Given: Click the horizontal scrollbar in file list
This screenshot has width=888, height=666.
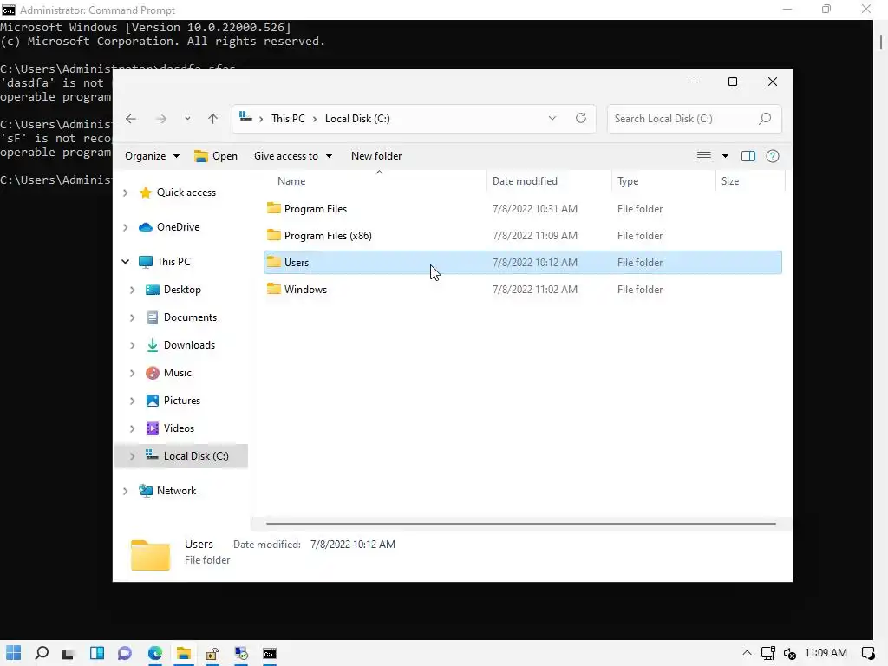Looking at the screenshot, I should (x=520, y=524).
